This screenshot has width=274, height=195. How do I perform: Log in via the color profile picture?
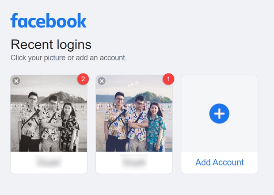[x=134, y=113]
